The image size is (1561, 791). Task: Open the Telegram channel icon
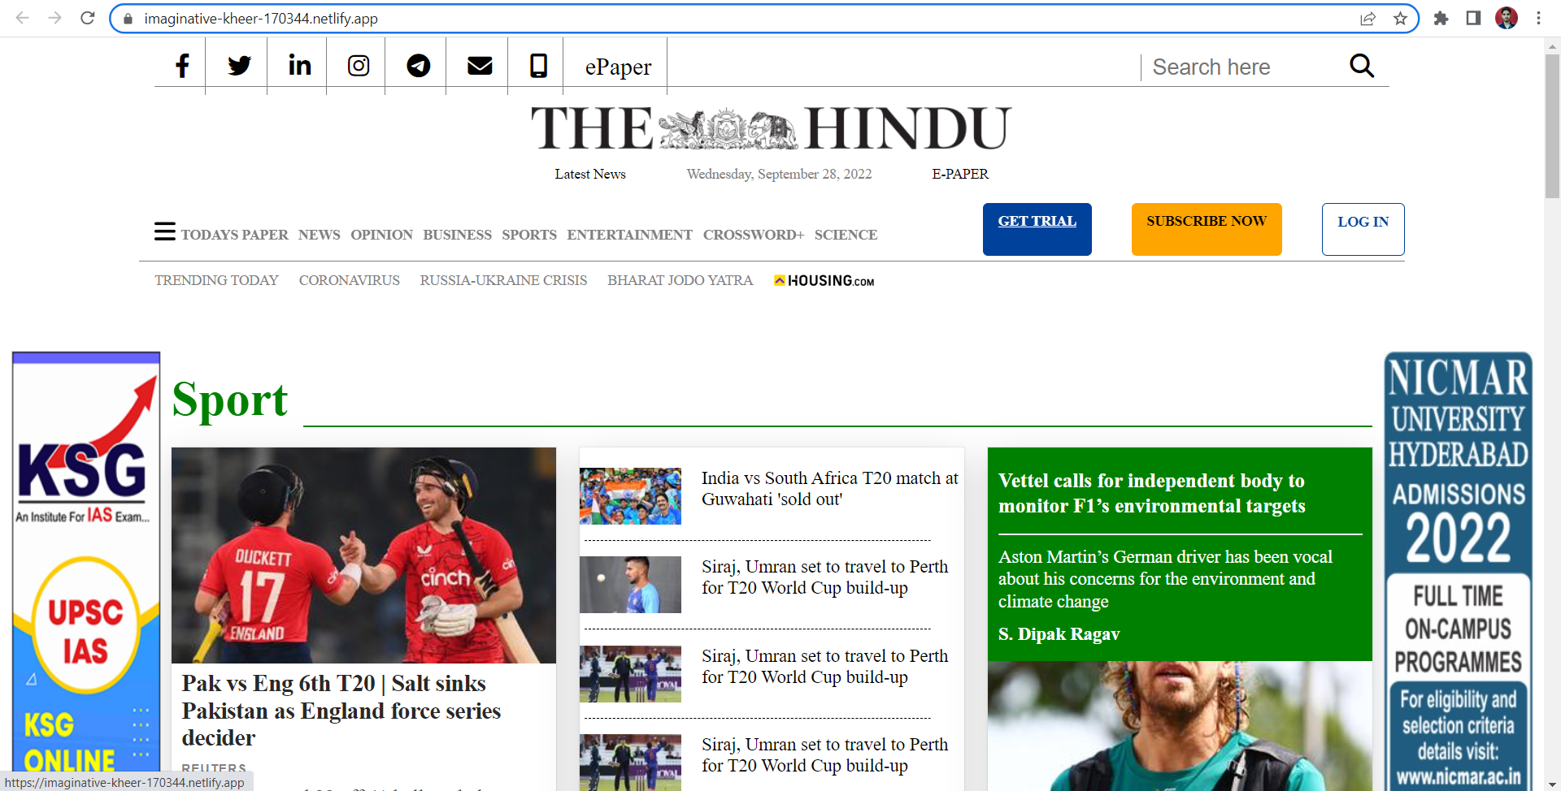pyautogui.click(x=418, y=66)
